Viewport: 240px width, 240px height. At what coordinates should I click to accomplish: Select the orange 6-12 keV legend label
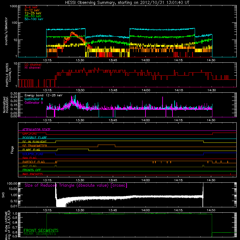tap(32, 10)
